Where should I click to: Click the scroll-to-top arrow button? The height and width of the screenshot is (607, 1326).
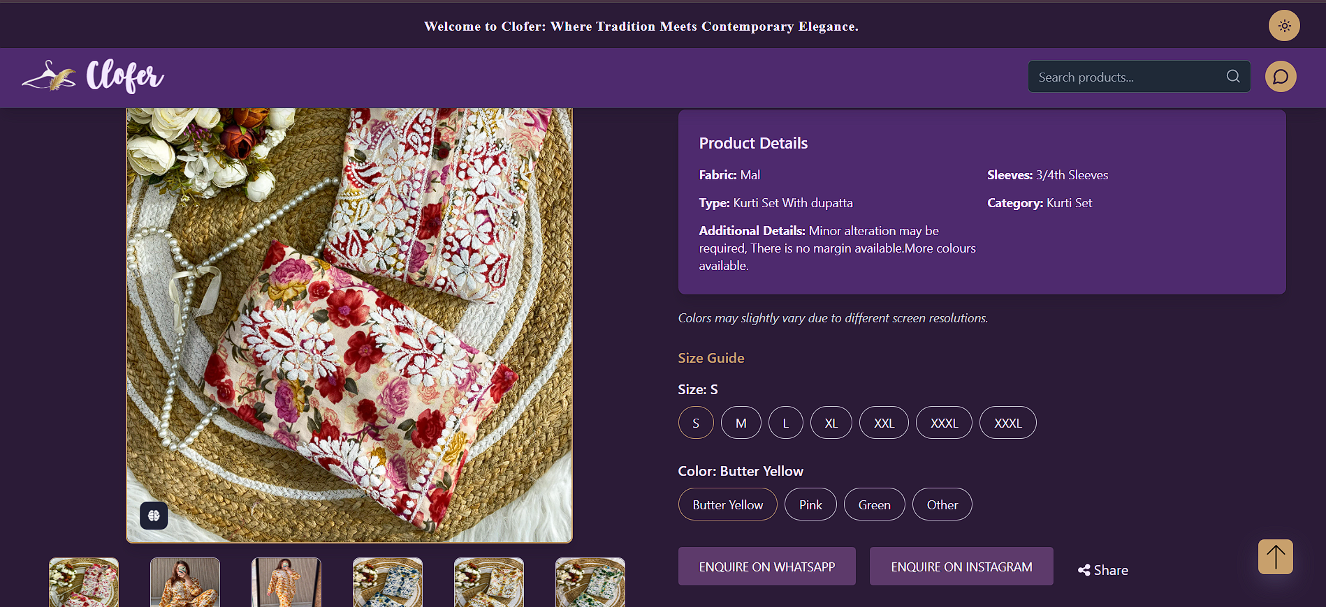1275,557
